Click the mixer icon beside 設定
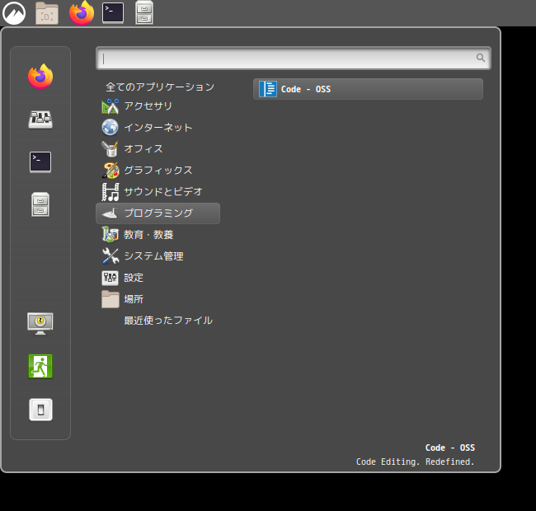Screen dimensions: 536x511 click(110, 278)
